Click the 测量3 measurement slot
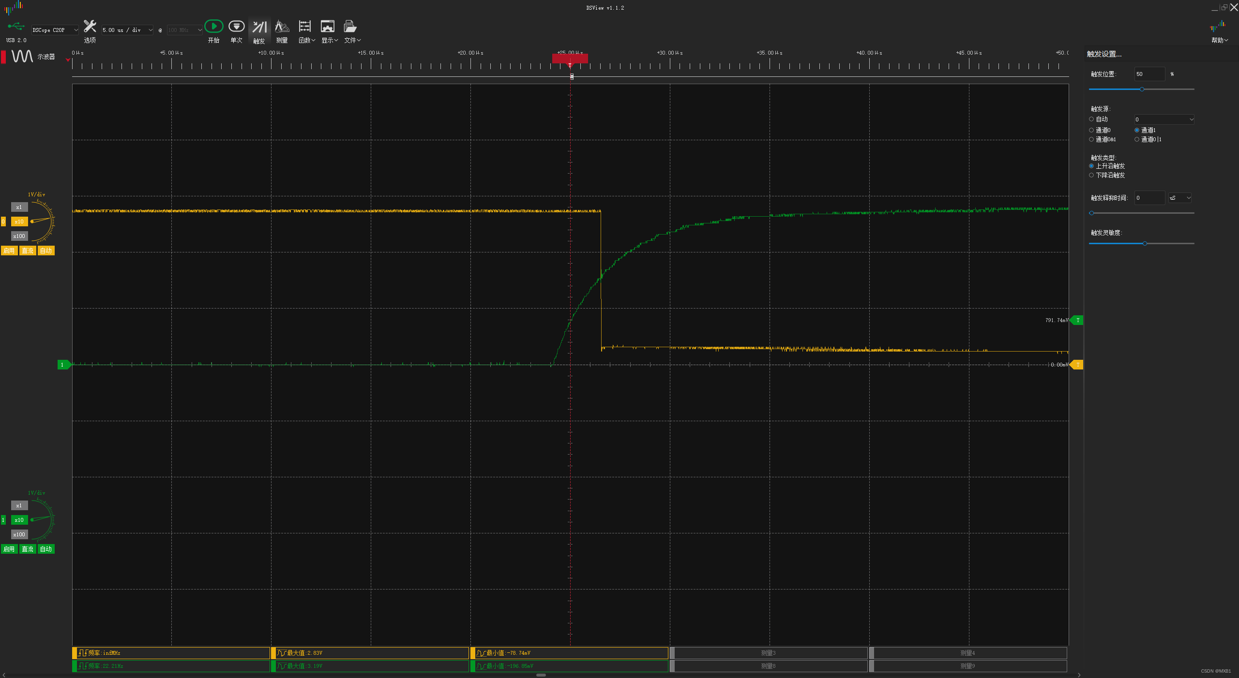Viewport: 1239px width, 678px height. (768, 653)
